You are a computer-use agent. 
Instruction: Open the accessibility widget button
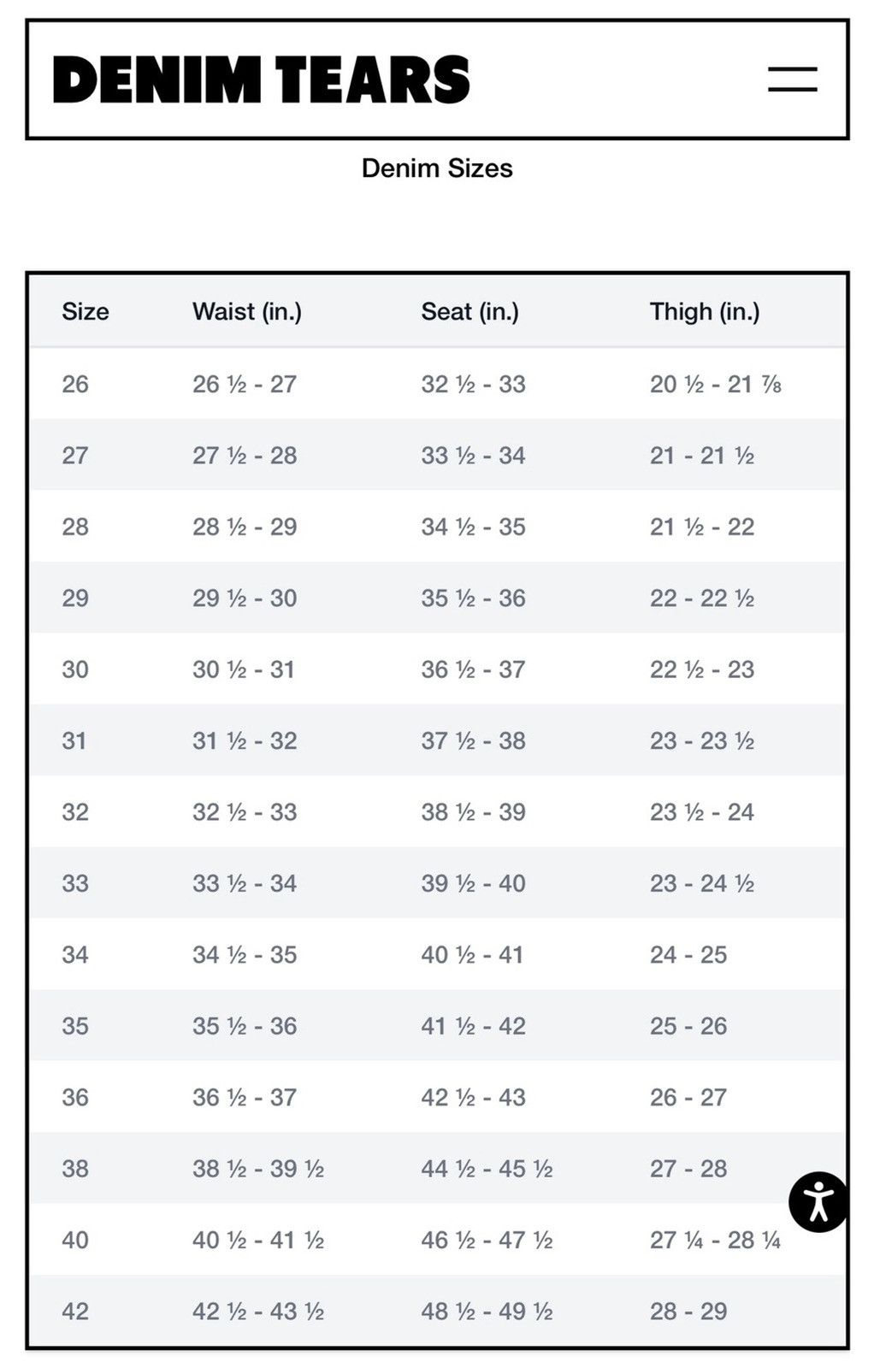click(x=818, y=1201)
